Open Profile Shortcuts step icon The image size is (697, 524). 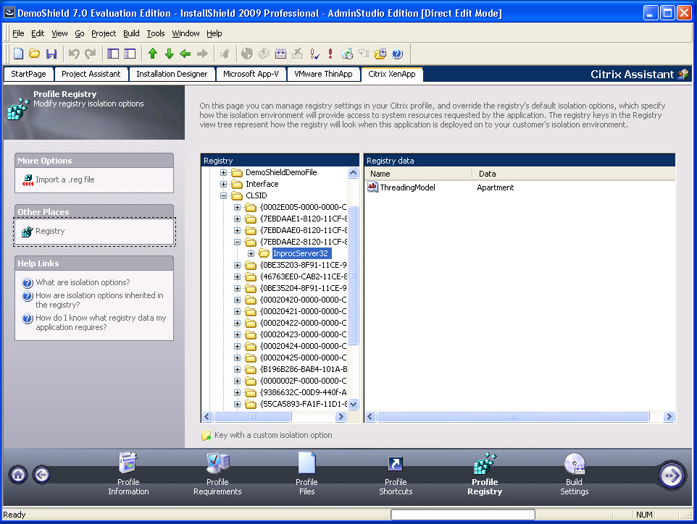(396, 464)
